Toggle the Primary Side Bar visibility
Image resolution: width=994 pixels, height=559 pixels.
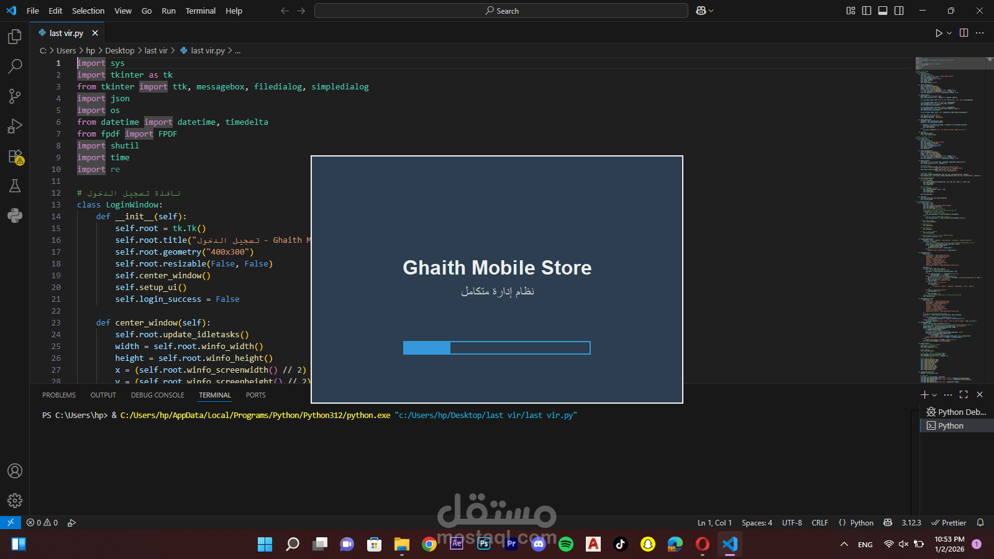(867, 11)
